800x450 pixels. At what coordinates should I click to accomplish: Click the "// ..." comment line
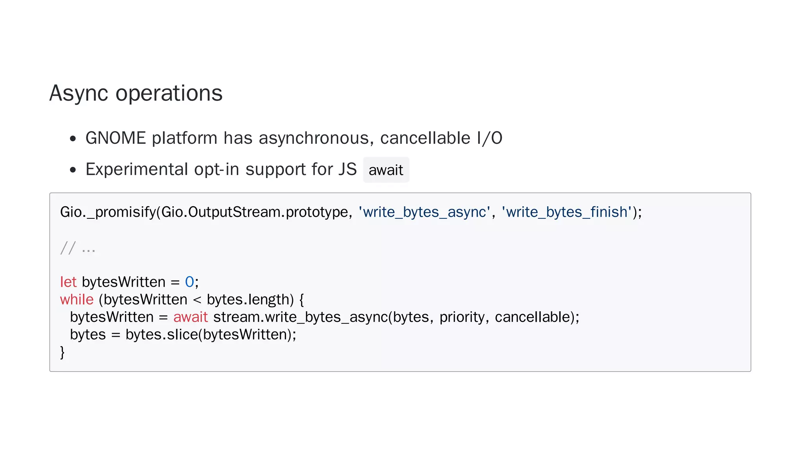[x=78, y=248]
